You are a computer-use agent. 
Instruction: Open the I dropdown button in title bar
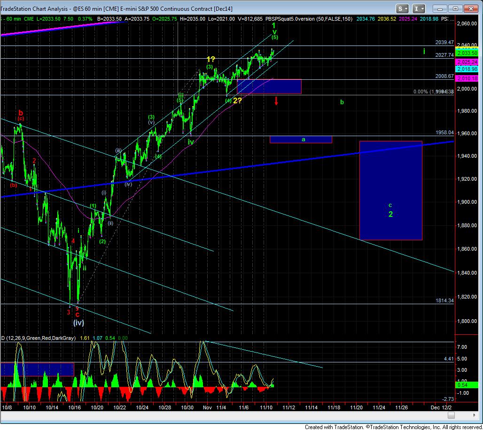(x=419, y=8)
